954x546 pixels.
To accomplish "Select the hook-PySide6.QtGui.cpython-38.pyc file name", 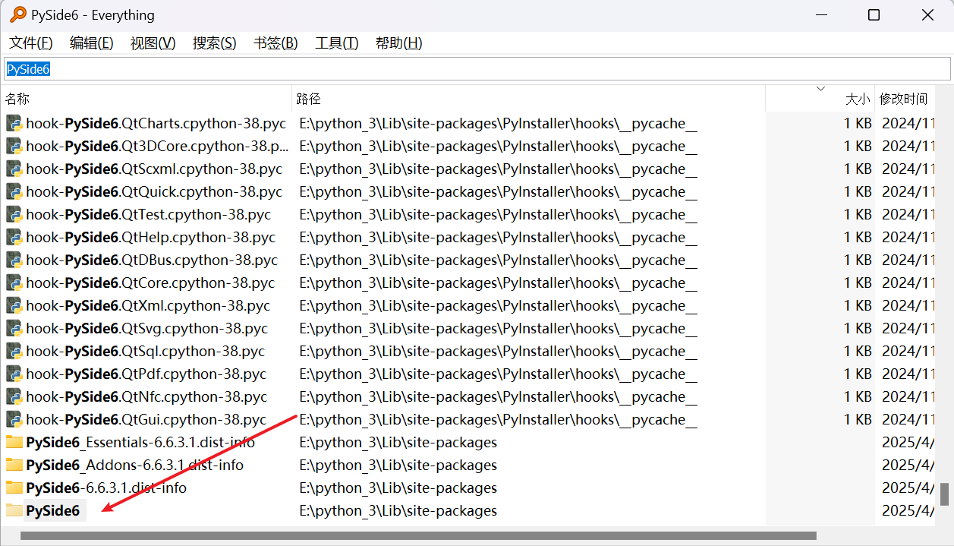I will click(x=146, y=419).
